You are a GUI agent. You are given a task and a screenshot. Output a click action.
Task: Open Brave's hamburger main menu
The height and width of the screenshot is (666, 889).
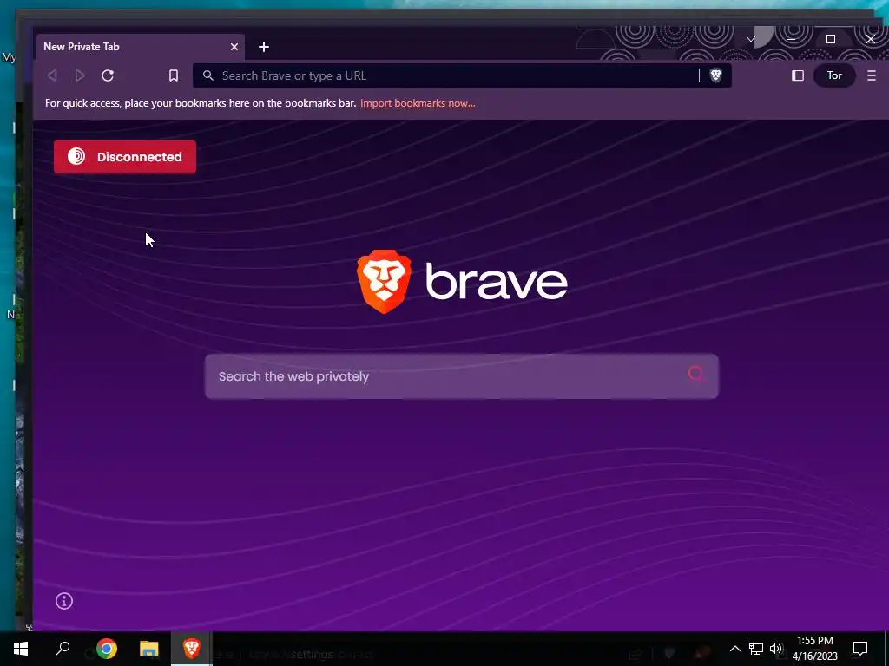click(872, 75)
